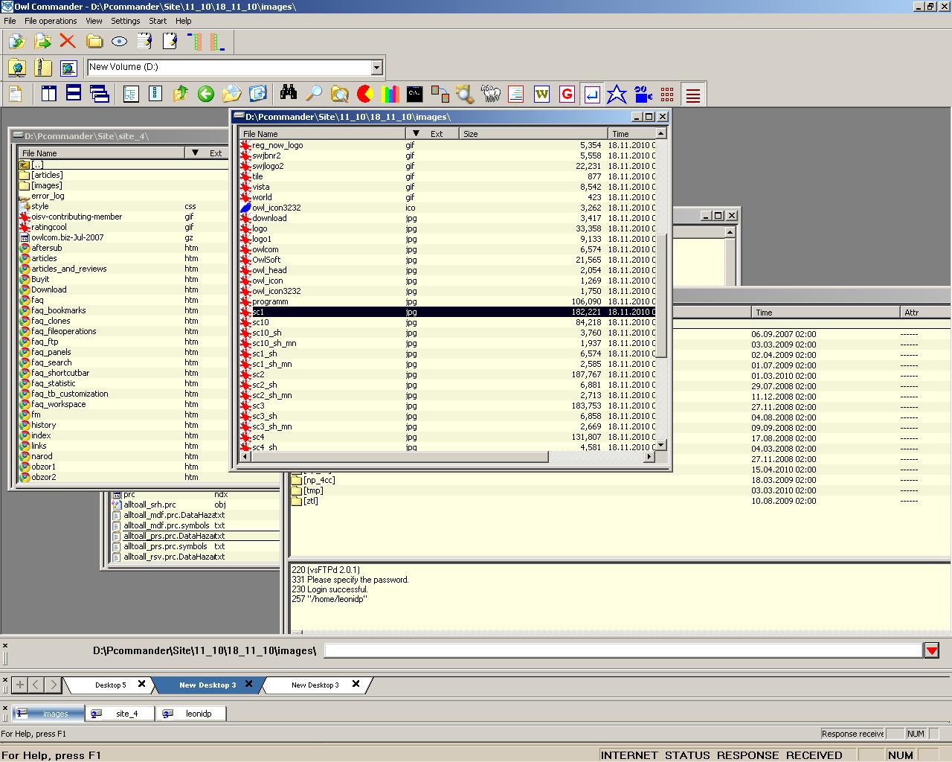Open search with the binoculars icon
Screen dimensions: 952x762
289,94
